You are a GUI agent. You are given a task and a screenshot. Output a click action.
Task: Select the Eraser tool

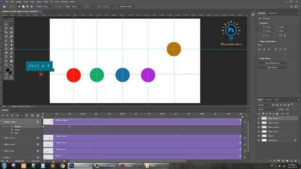pos(11,45)
